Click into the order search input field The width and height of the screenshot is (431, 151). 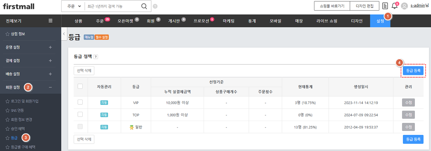(113, 6)
